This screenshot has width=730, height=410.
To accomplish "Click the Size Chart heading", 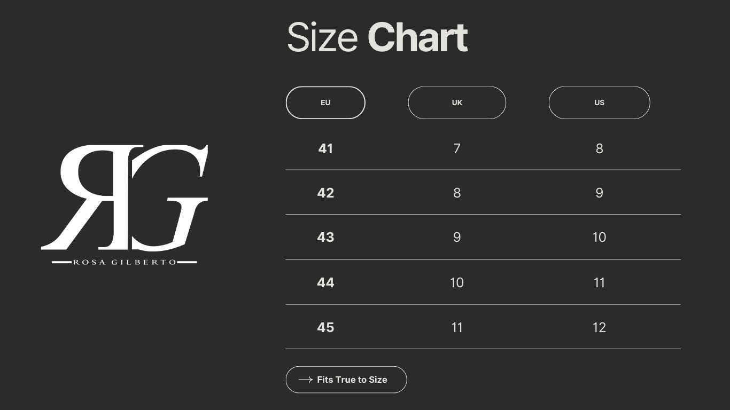I will 377,38.
